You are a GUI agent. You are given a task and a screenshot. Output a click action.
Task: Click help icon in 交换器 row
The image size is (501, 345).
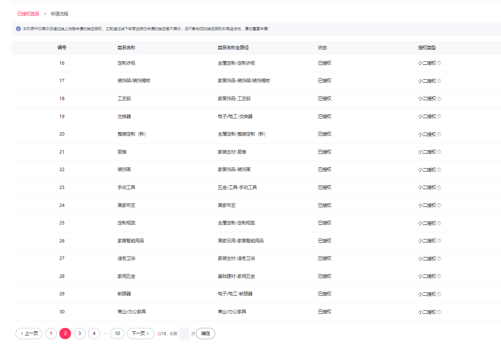click(x=439, y=117)
